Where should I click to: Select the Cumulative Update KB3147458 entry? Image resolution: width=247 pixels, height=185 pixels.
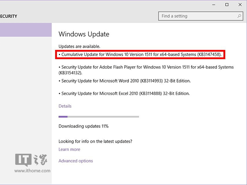pyautogui.click(x=140, y=54)
